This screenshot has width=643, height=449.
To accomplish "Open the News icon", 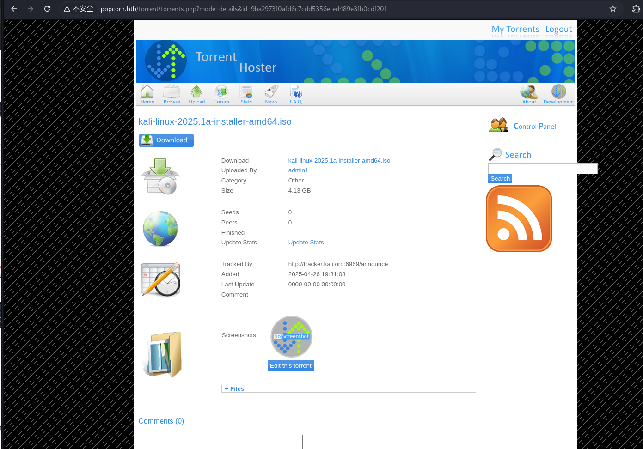I will coord(271,94).
